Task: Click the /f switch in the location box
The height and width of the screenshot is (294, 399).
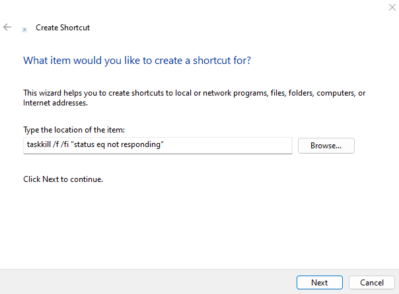Action: tap(55, 144)
